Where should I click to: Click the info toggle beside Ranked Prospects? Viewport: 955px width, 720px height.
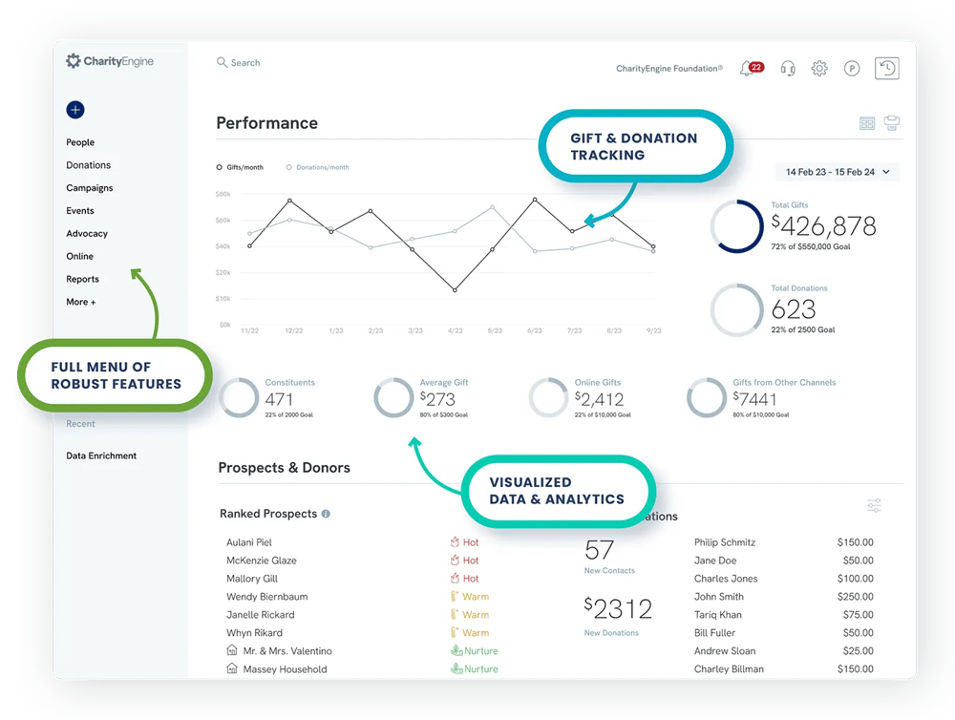327,514
